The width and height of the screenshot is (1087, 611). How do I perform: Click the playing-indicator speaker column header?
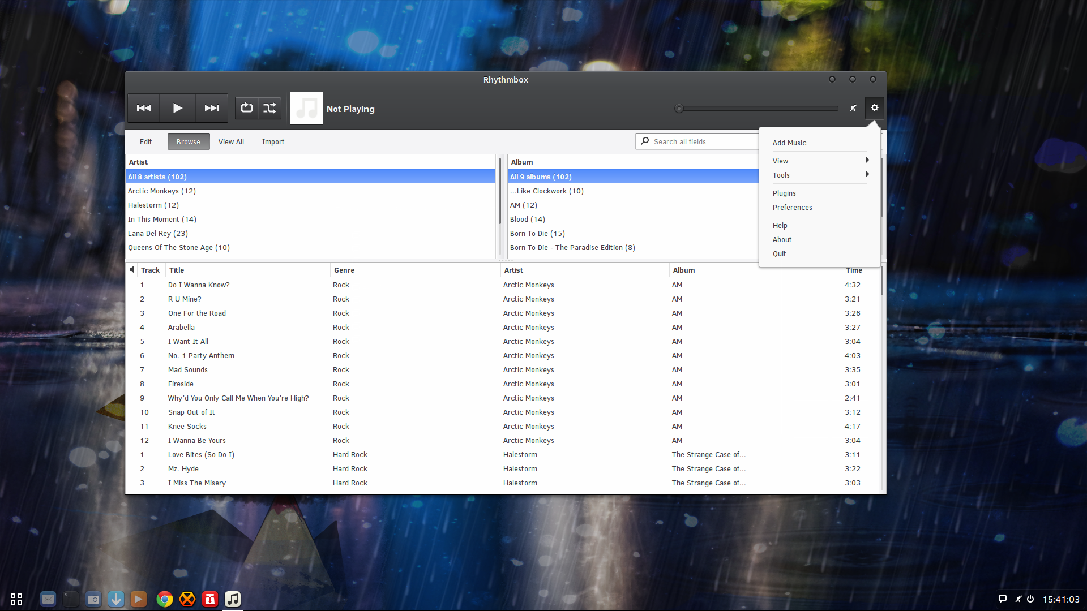[x=131, y=270]
